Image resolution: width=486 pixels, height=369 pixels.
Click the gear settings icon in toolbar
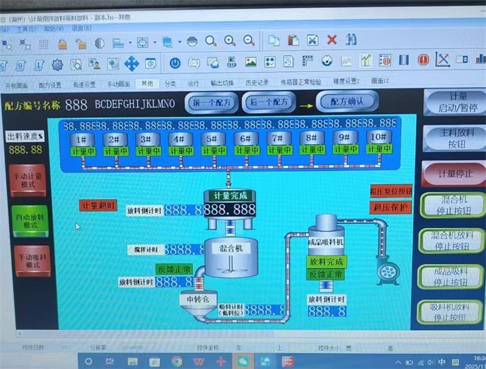tap(57, 64)
